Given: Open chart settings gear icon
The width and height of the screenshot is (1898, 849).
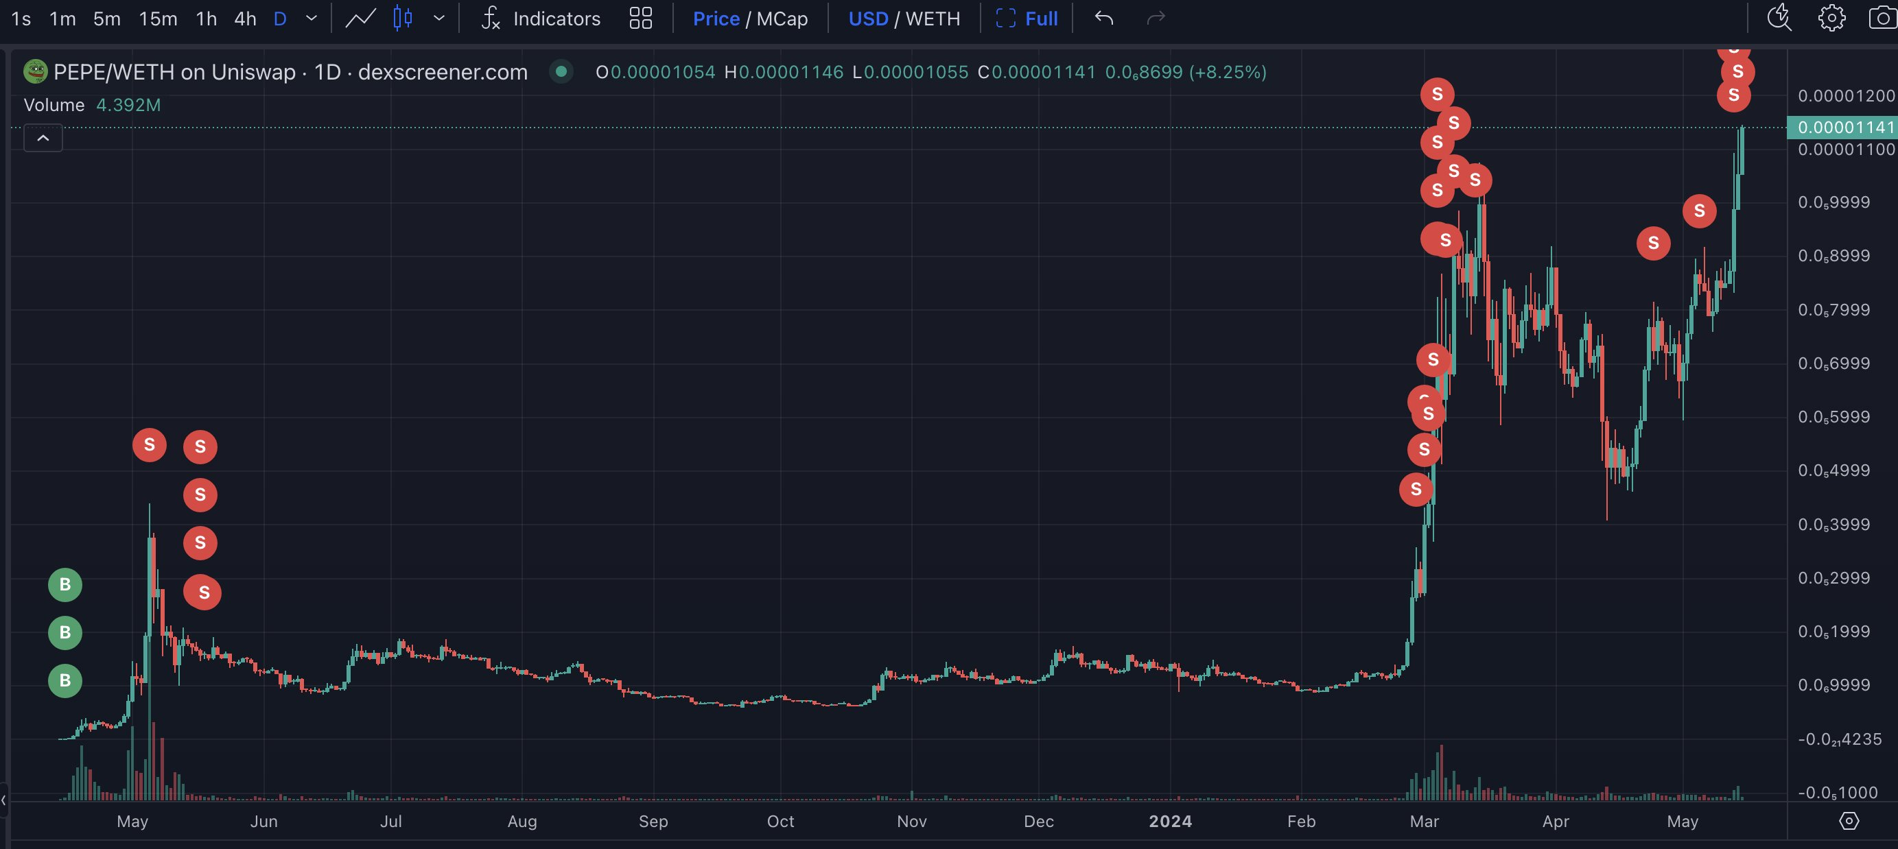Looking at the screenshot, I should coord(1831,19).
